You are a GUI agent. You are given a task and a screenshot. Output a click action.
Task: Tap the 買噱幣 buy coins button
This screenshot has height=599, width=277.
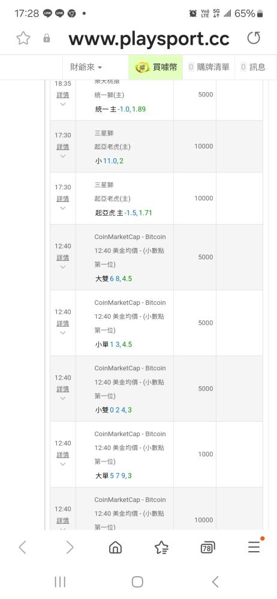pos(156,67)
